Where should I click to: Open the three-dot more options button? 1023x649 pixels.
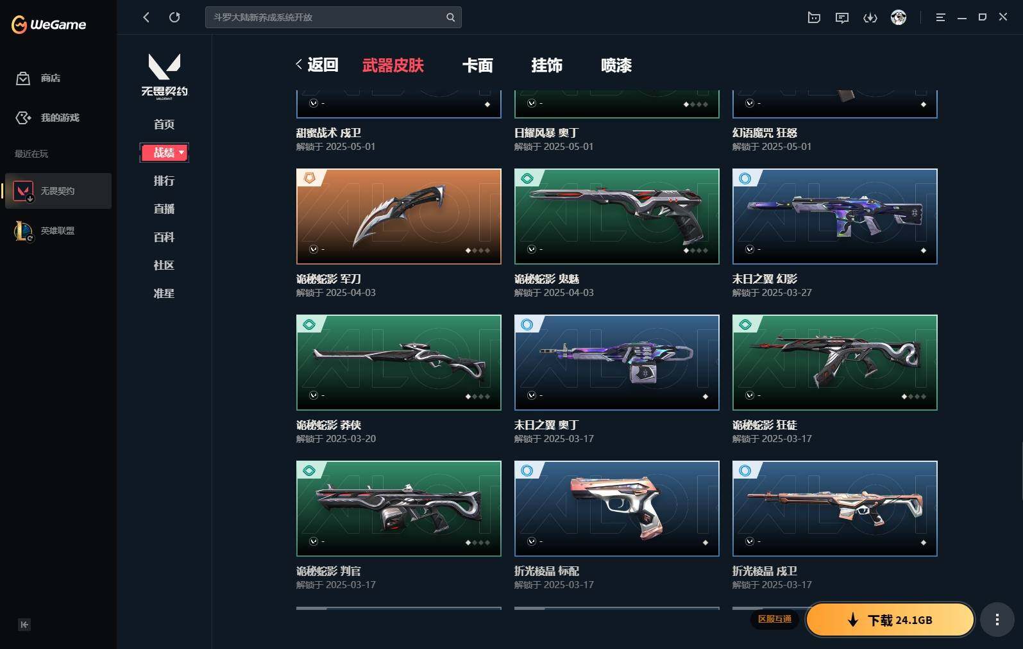click(997, 620)
